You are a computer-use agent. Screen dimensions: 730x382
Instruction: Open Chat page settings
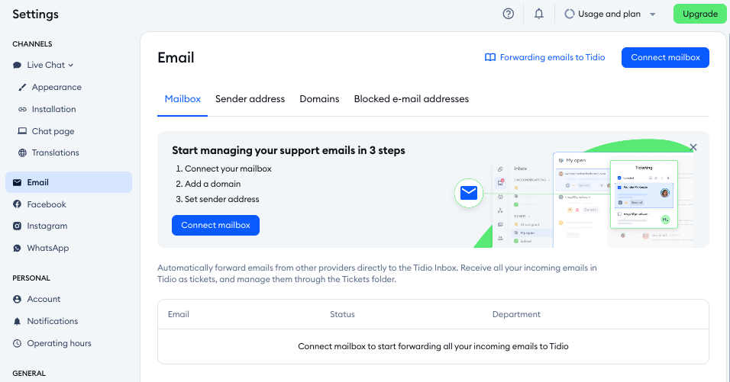pyautogui.click(x=53, y=131)
